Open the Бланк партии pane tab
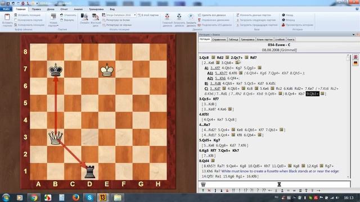360x202 pixels. (265, 39)
